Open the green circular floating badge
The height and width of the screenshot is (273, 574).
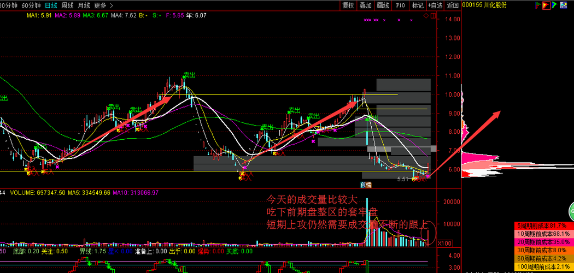click(571, 212)
